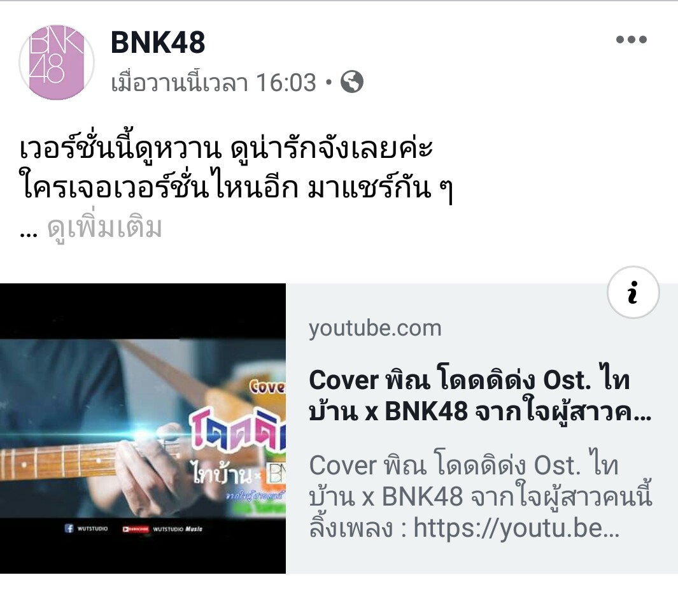Image resolution: width=678 pixels, height=596 pixels.
Task: Open the BNK48 page name
Action: coord(158,43)
